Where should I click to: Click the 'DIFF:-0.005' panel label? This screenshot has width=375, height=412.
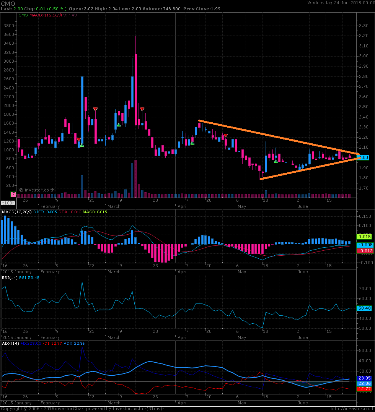click(45, 212)
